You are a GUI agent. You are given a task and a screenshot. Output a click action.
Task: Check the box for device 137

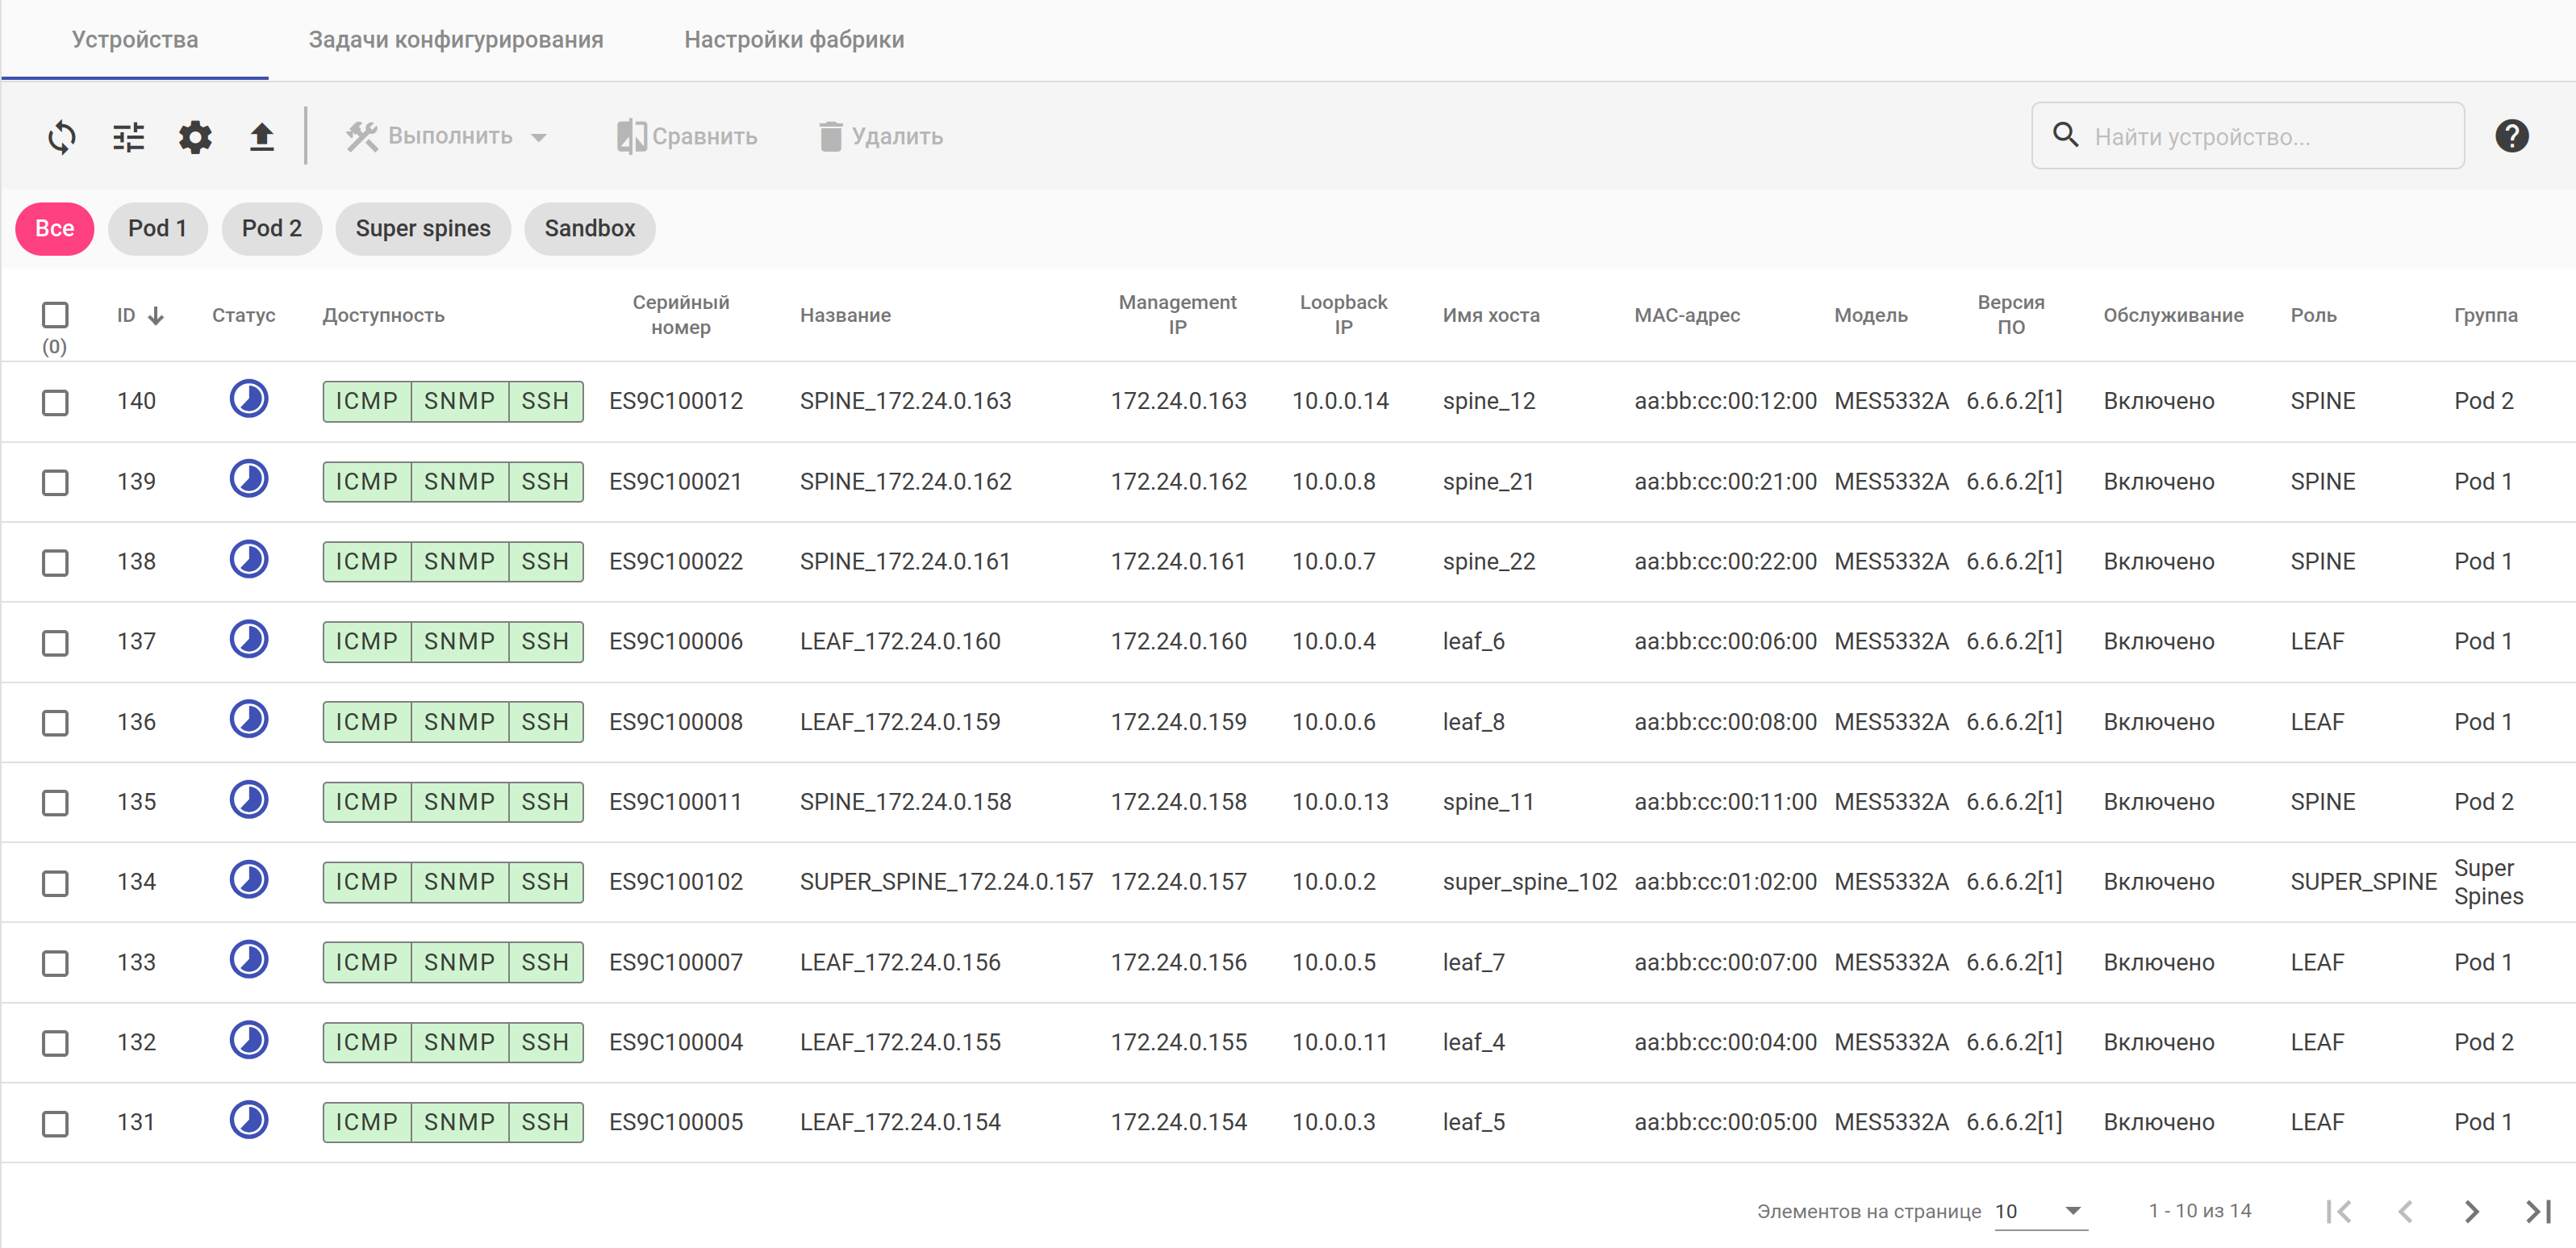tap(55, 642)
